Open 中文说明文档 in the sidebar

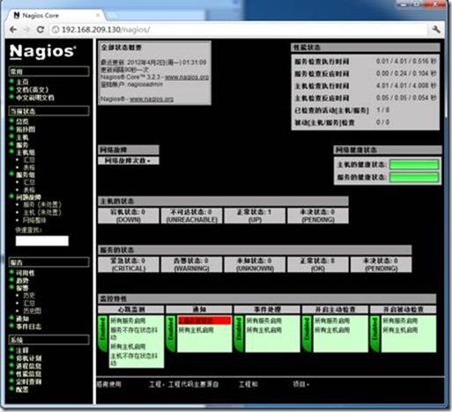35,98
